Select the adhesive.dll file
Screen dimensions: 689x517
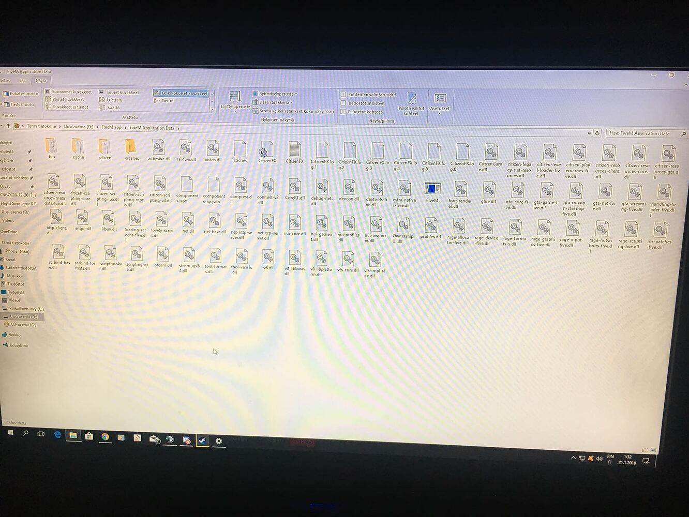[159, 149]
